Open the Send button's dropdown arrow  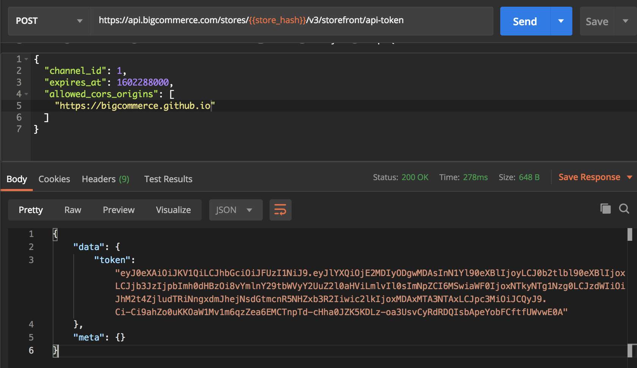click(561, 21)
